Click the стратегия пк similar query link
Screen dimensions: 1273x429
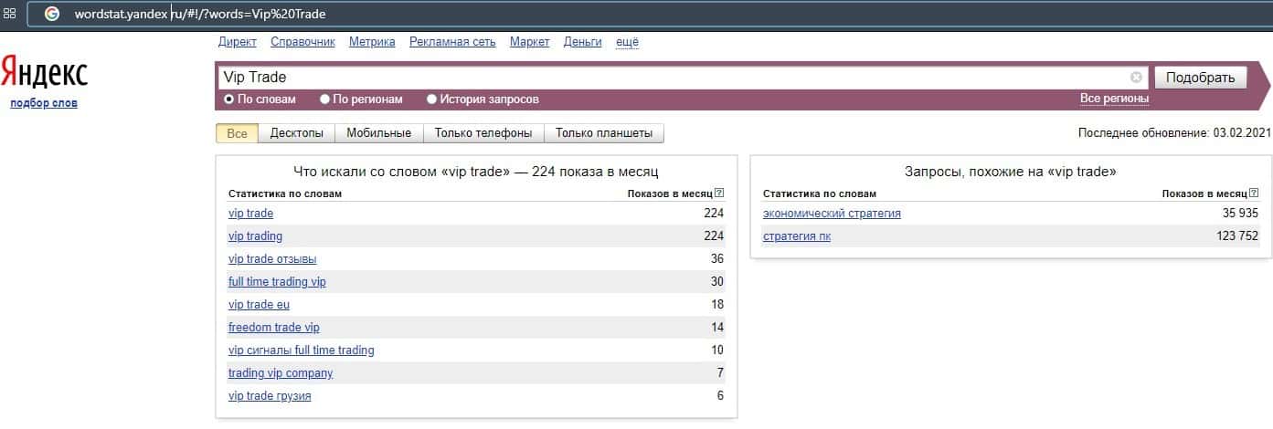pos(797,236)
